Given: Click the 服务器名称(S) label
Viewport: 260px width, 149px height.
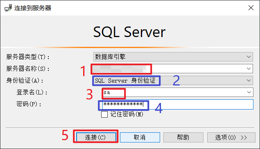Looking at the screenshot, I should (x=28, y=69).
